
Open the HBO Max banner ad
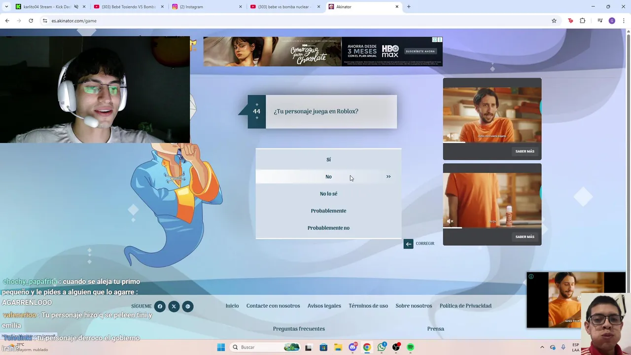(323, 51)
